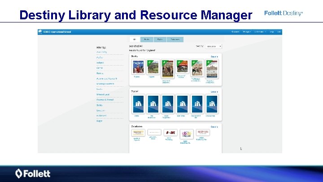
Task: Open the red and black database logo
Action: coord(170,133)
